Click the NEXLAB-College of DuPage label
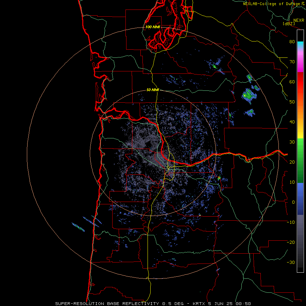The image size is (306, 306). pyautogui.click(x=272, y=4)
